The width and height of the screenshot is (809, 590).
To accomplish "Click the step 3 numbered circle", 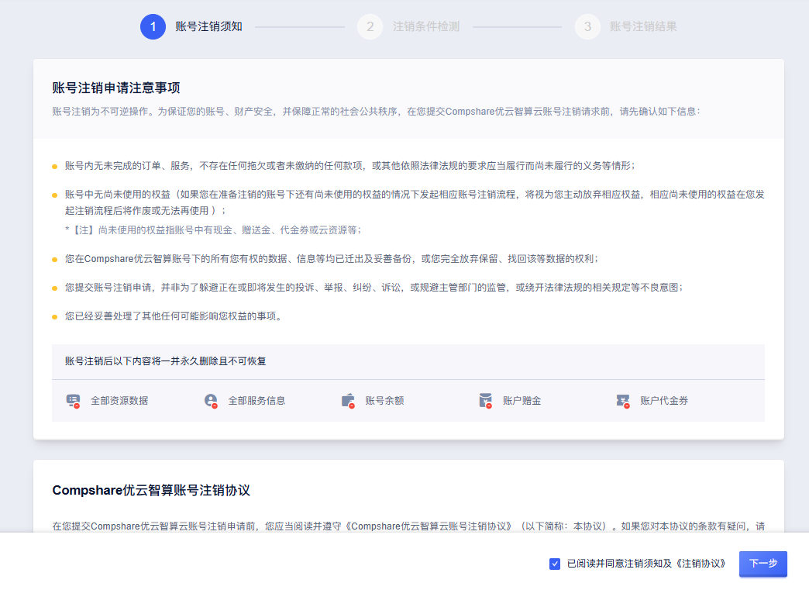I will coord(588,26).
